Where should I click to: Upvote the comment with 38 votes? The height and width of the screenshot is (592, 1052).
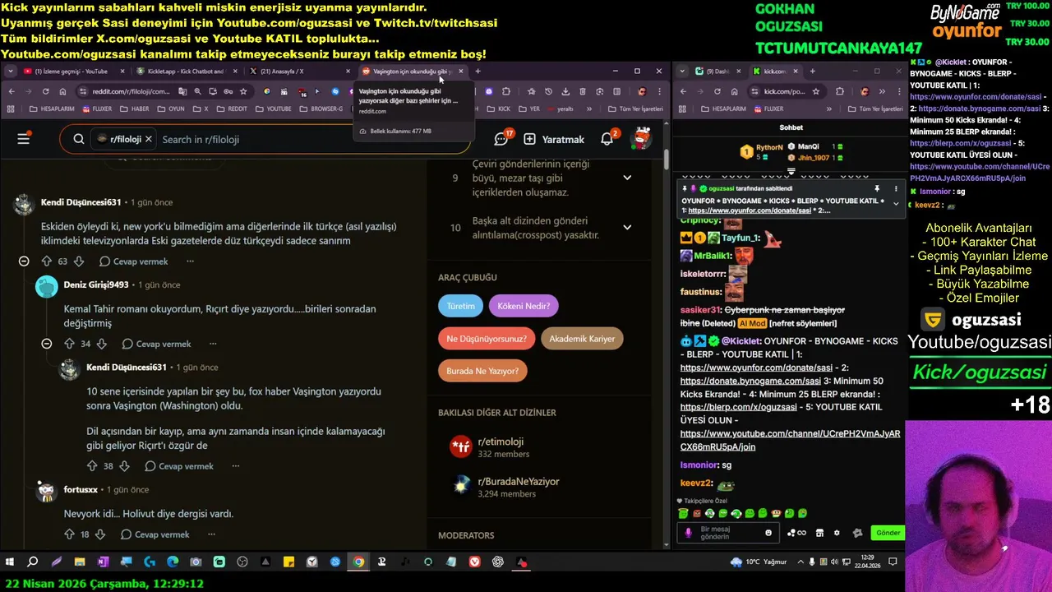point(92,466)
